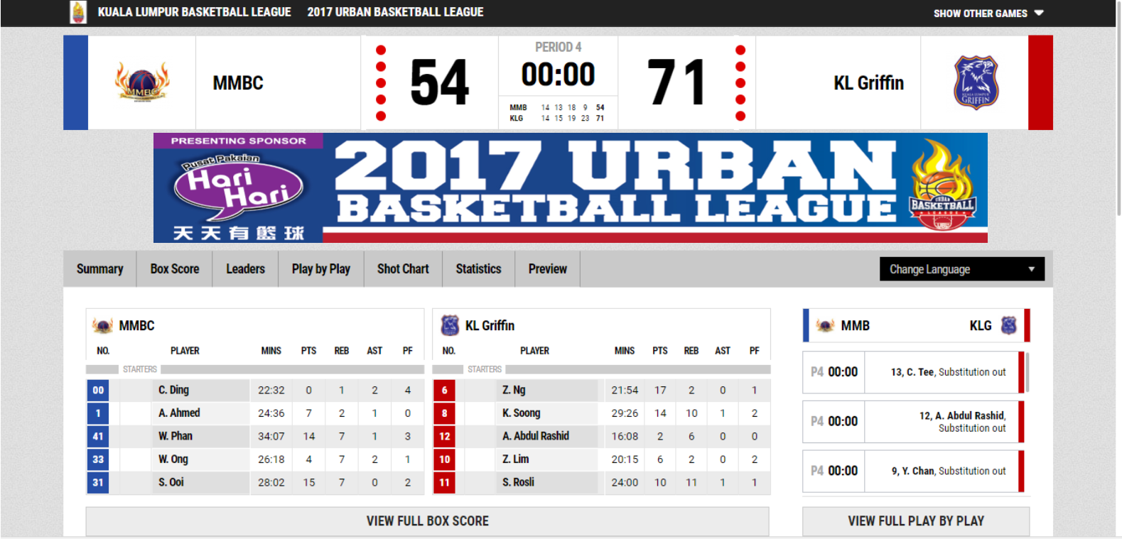Open the Shot Chart tab
The width and height of the screenshot is (1122, 539).
click(403, 269)
